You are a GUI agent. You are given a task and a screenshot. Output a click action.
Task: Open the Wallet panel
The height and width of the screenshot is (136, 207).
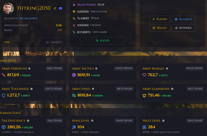pos(159,28)
